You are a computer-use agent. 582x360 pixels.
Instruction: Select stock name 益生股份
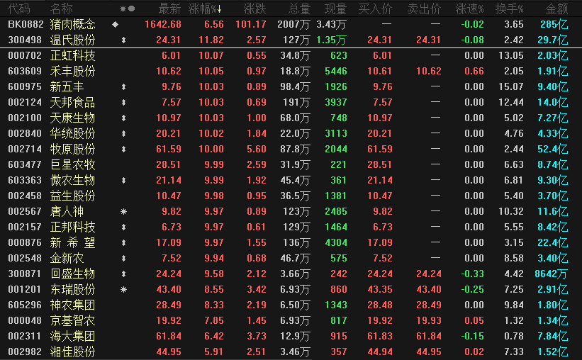[x=73, y=196]
